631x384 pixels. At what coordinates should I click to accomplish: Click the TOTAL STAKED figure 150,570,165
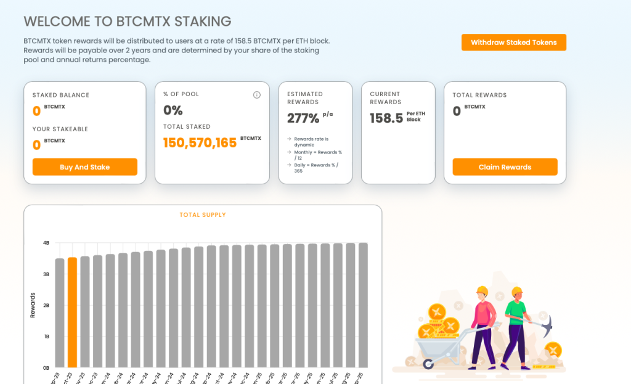(200, 142)
